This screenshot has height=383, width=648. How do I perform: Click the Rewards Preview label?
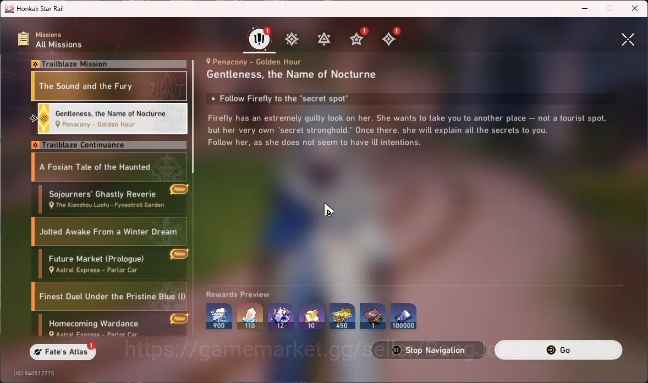(238, 294)
